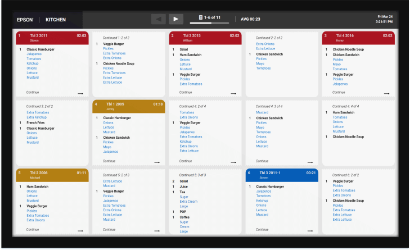
Task: Select blue Tbl 3 2011-1 order header
Action: point(281,174)
